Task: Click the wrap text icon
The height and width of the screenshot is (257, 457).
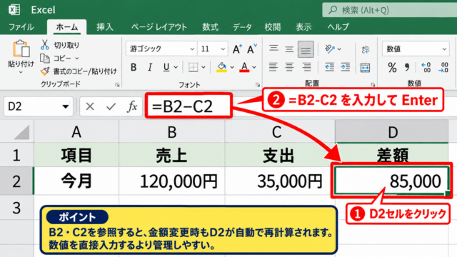Action: point(365,49)
